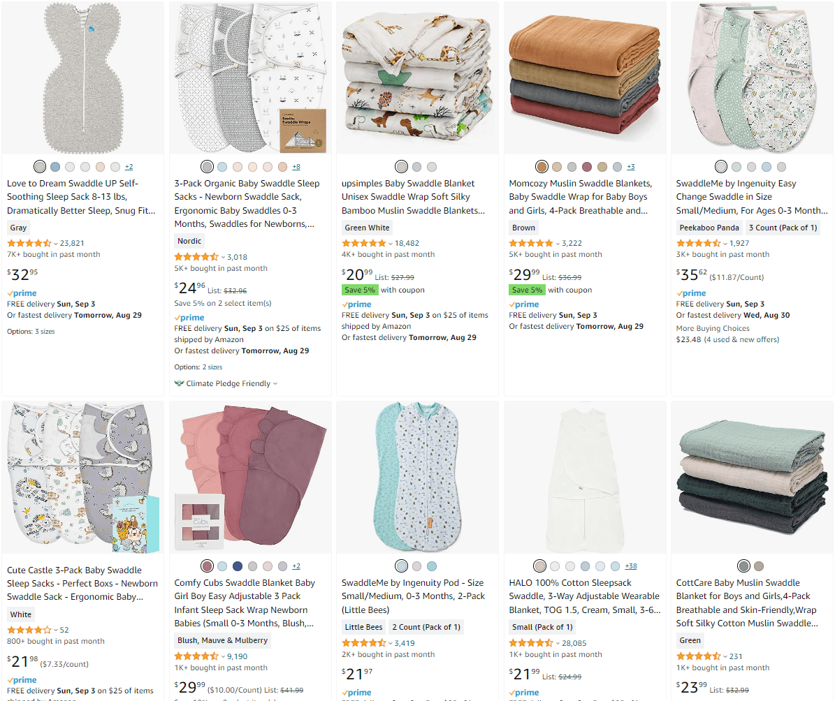The width and height of the screenshot is (835, 701).
Task: Open the rating dropdown arrow for SwaddleMe Pod
Action: coord(391,644)
